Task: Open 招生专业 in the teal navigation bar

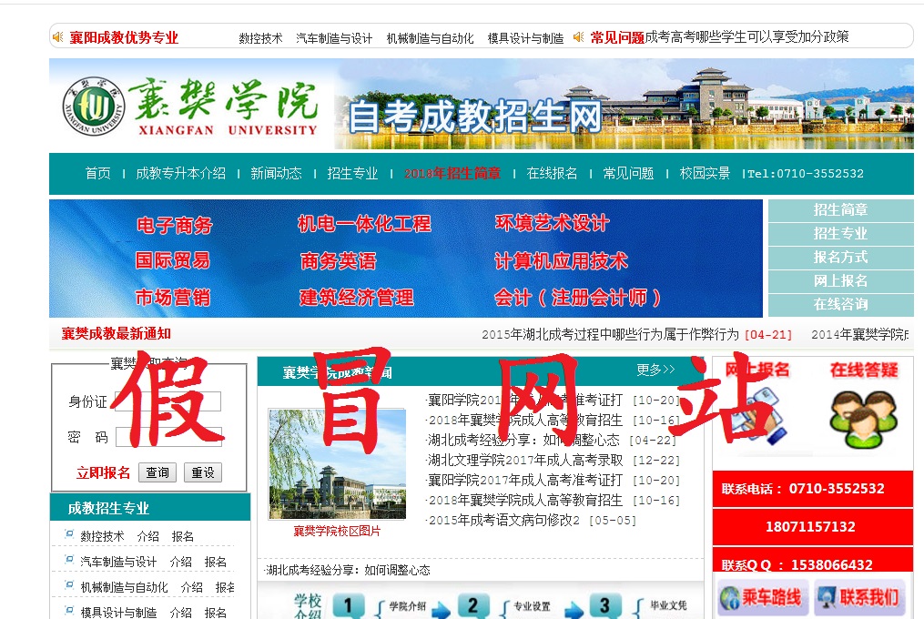Action: pos(352,173)
